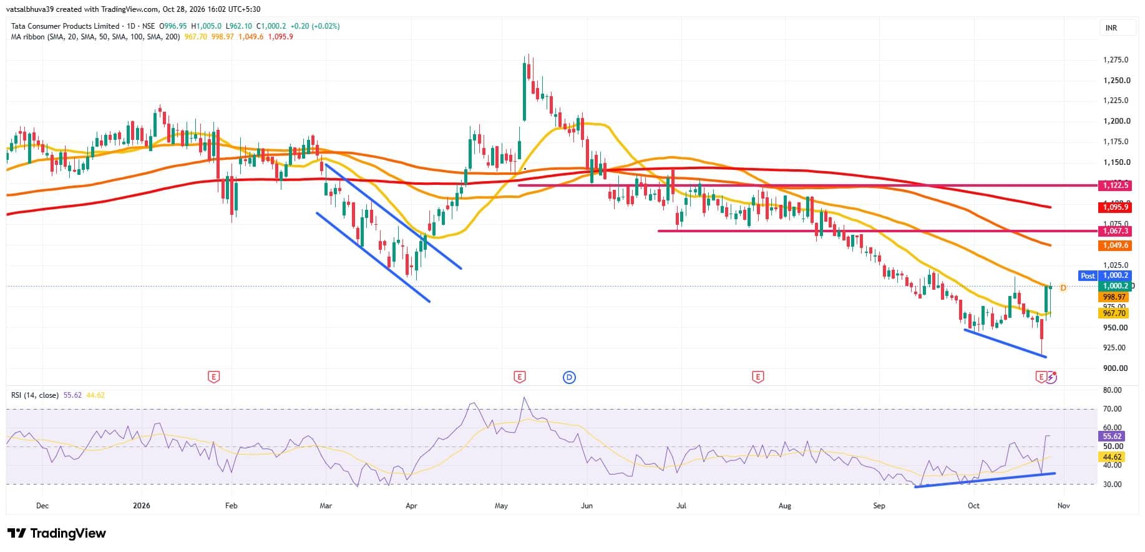Click the 900.00 price scale label
Image resolution: width=1145 pixels, height=552 pixels.
[1116, 368]
